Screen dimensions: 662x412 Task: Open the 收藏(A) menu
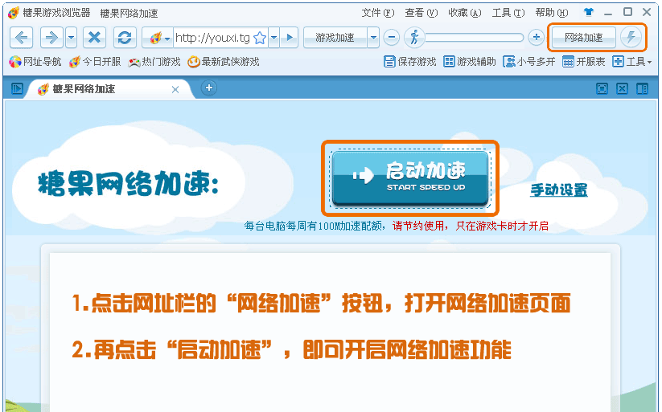(465, 13)
